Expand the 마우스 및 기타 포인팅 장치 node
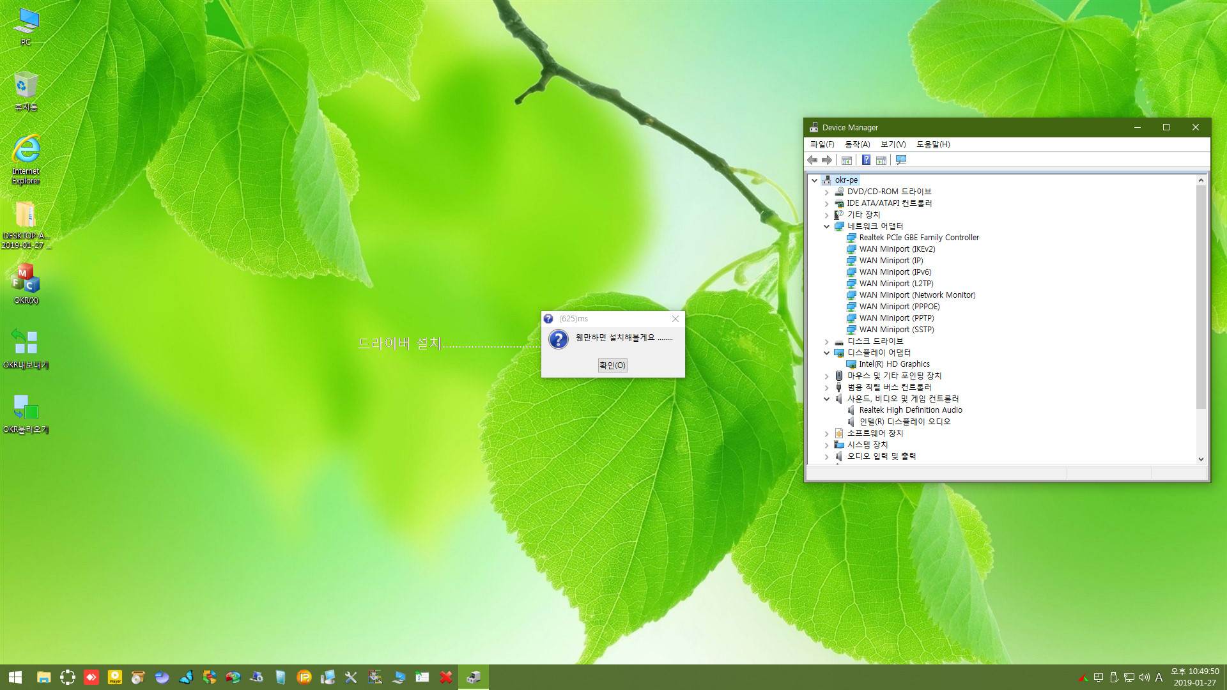Viewport: 1227px width, 690px height. coord(826,376)
